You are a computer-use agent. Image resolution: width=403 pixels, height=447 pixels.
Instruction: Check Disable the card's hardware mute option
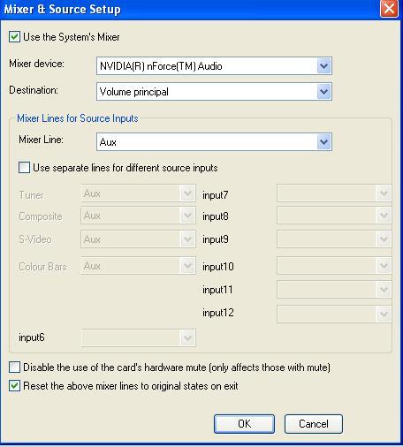coord(14,367)
